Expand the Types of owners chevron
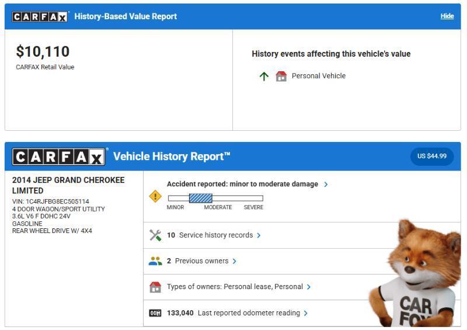Image resolution: width=467 pixels, height=330 pixels. click(x=309, y=287)
